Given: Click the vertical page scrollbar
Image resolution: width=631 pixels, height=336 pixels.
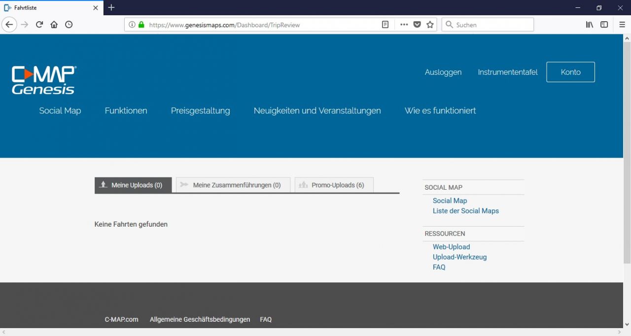Looking at the screenshot, I should point(627,148).
